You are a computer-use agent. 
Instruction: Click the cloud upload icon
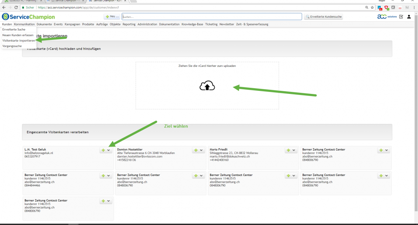pyautogui.click(x=207, y=86)
